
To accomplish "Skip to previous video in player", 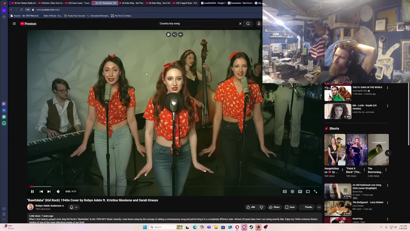I will pos(41,192).
